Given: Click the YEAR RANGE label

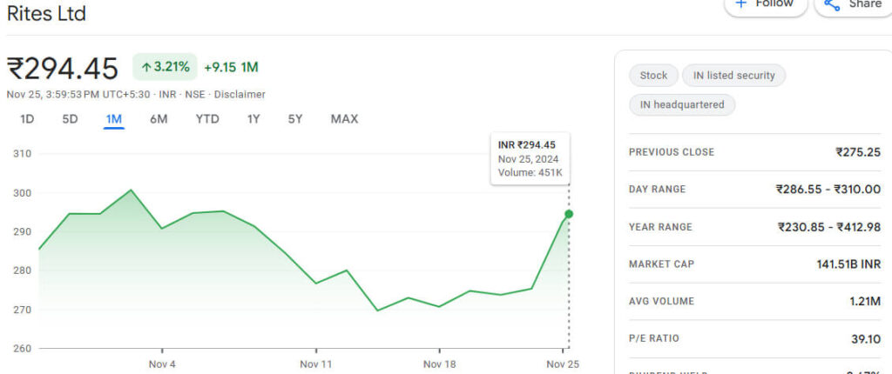Looking at the screenshot, I should [x=660, y=227].
